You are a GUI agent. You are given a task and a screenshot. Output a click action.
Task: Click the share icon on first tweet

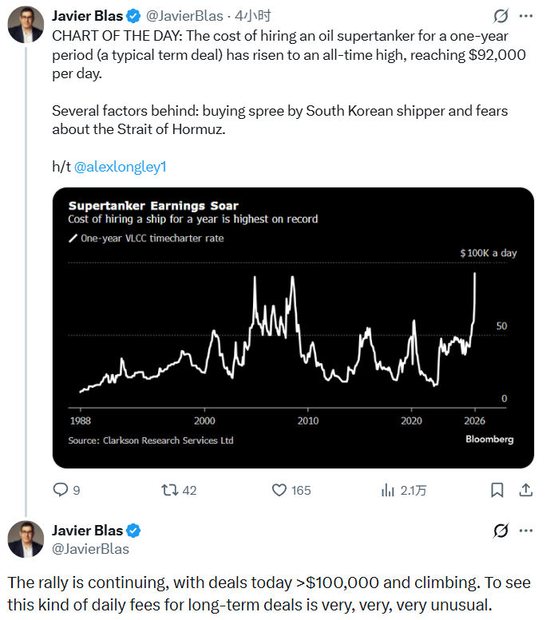(x=526, y=489)
